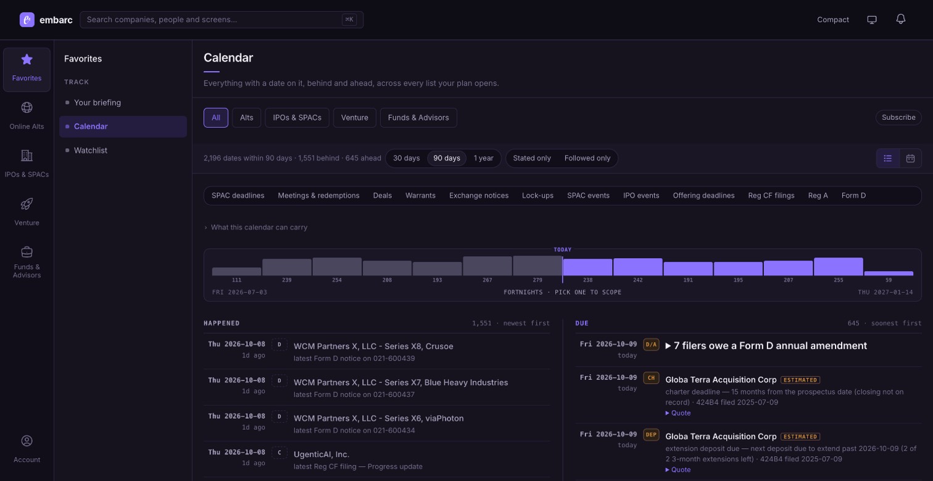Viewport: 933px width, 481px height.
Task: Toggle Compact density mode
Action: 833,20
